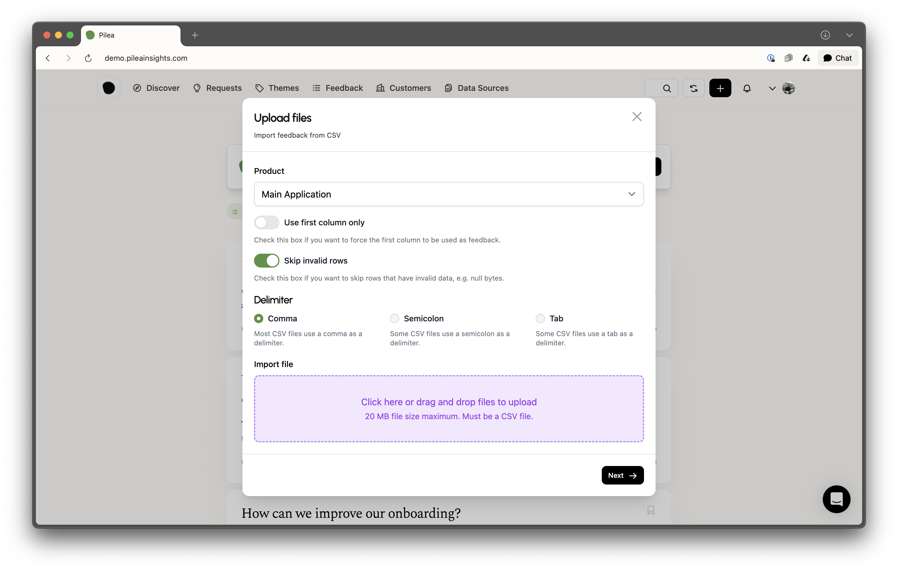Viewport: 898px width, 571px height.
Task: Open the notifications bell
Action: 747,89
